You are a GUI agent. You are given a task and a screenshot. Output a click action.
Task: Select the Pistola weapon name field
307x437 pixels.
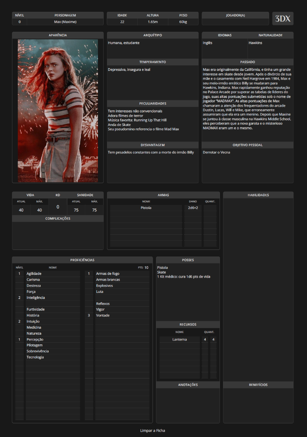click(146, 208)
